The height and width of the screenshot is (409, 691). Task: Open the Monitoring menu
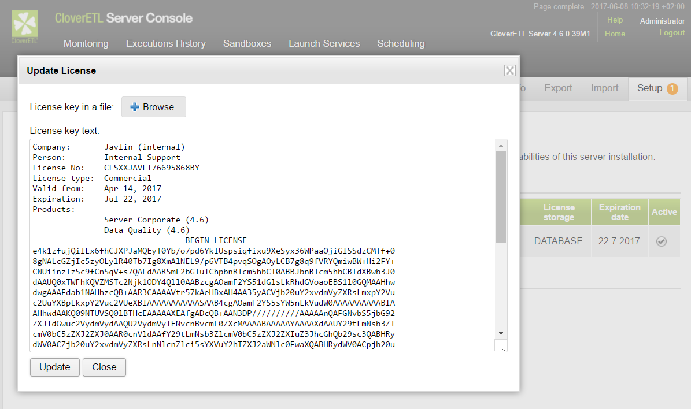[x=86, y=43]
